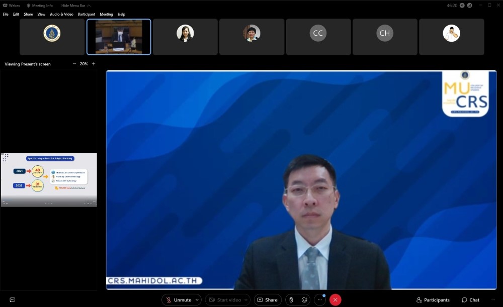Open Meeting Info
The height and width of the screenshot is (307, 503).
tap(40, 6)
